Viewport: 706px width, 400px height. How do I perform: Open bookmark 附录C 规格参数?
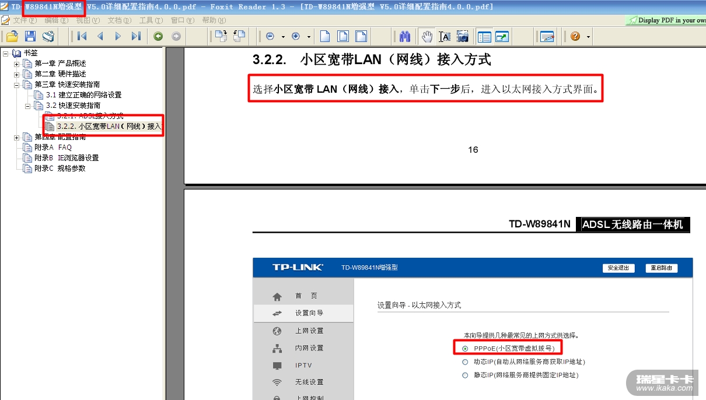tap(60, 169)
